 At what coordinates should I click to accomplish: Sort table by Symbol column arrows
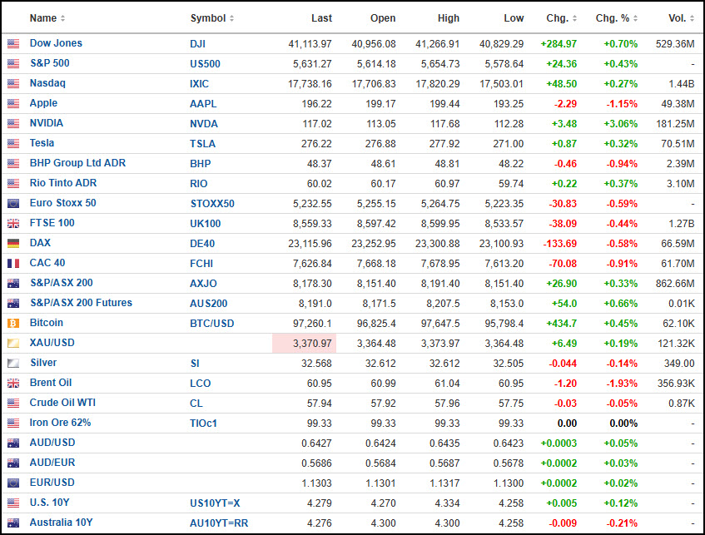tap(232, 18)
